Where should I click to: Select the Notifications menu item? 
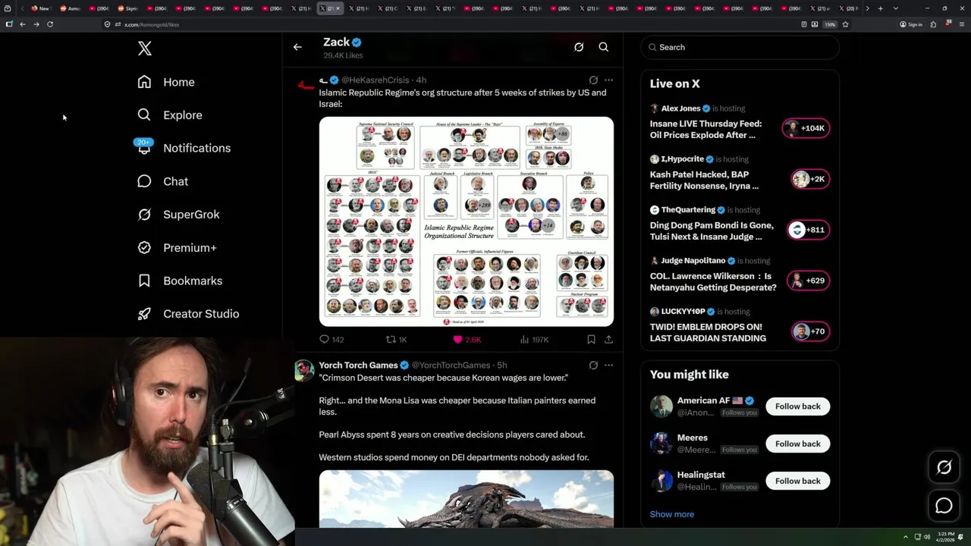click(197, 148)
